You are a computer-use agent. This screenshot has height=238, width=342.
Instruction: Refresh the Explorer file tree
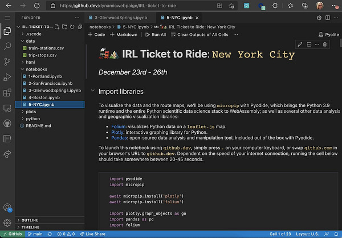pos(72,27)
